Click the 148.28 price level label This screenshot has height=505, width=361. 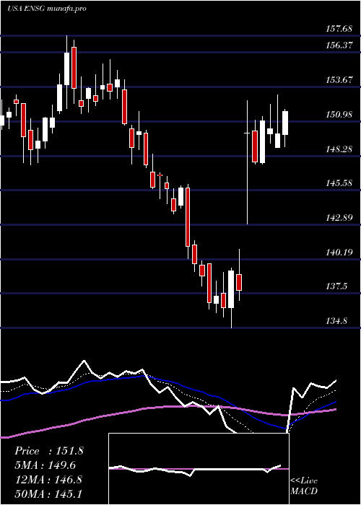point(339,149)
